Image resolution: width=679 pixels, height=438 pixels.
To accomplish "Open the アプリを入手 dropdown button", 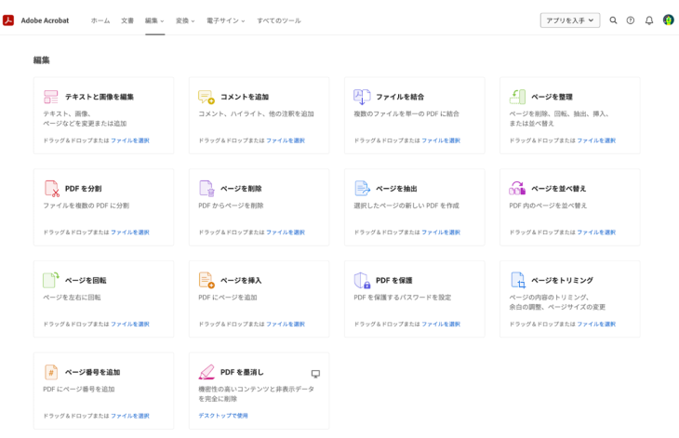I will pyautogui.click(x=570, y=20).
